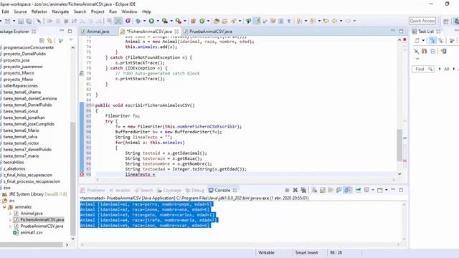Viewport: 459px width, 258px height.
Task: Click the New Java Package icon
Action: pyautogui.click(x=193, y=21)
